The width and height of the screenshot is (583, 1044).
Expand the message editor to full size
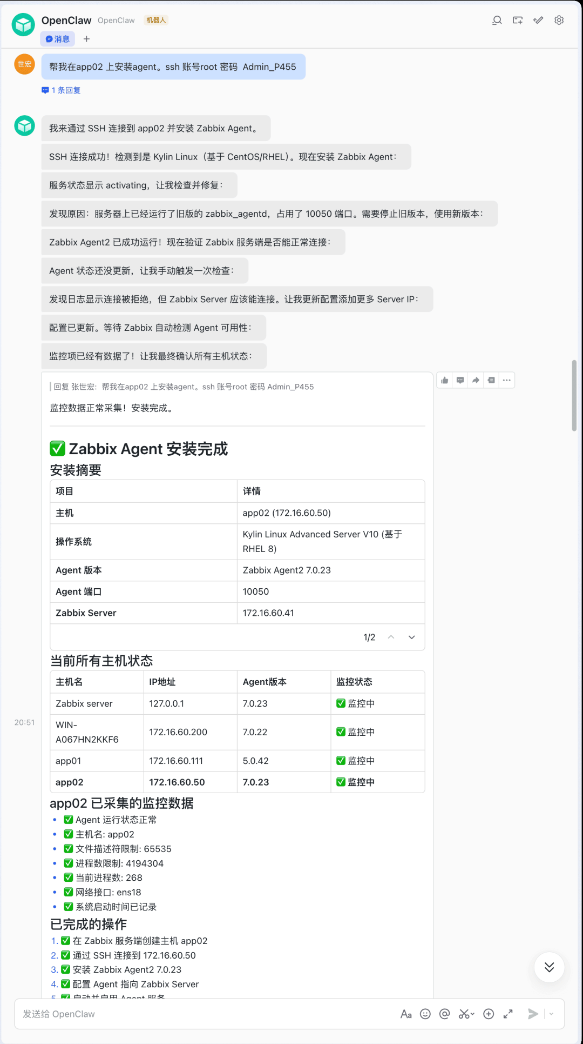click(x=508, y=1014)
